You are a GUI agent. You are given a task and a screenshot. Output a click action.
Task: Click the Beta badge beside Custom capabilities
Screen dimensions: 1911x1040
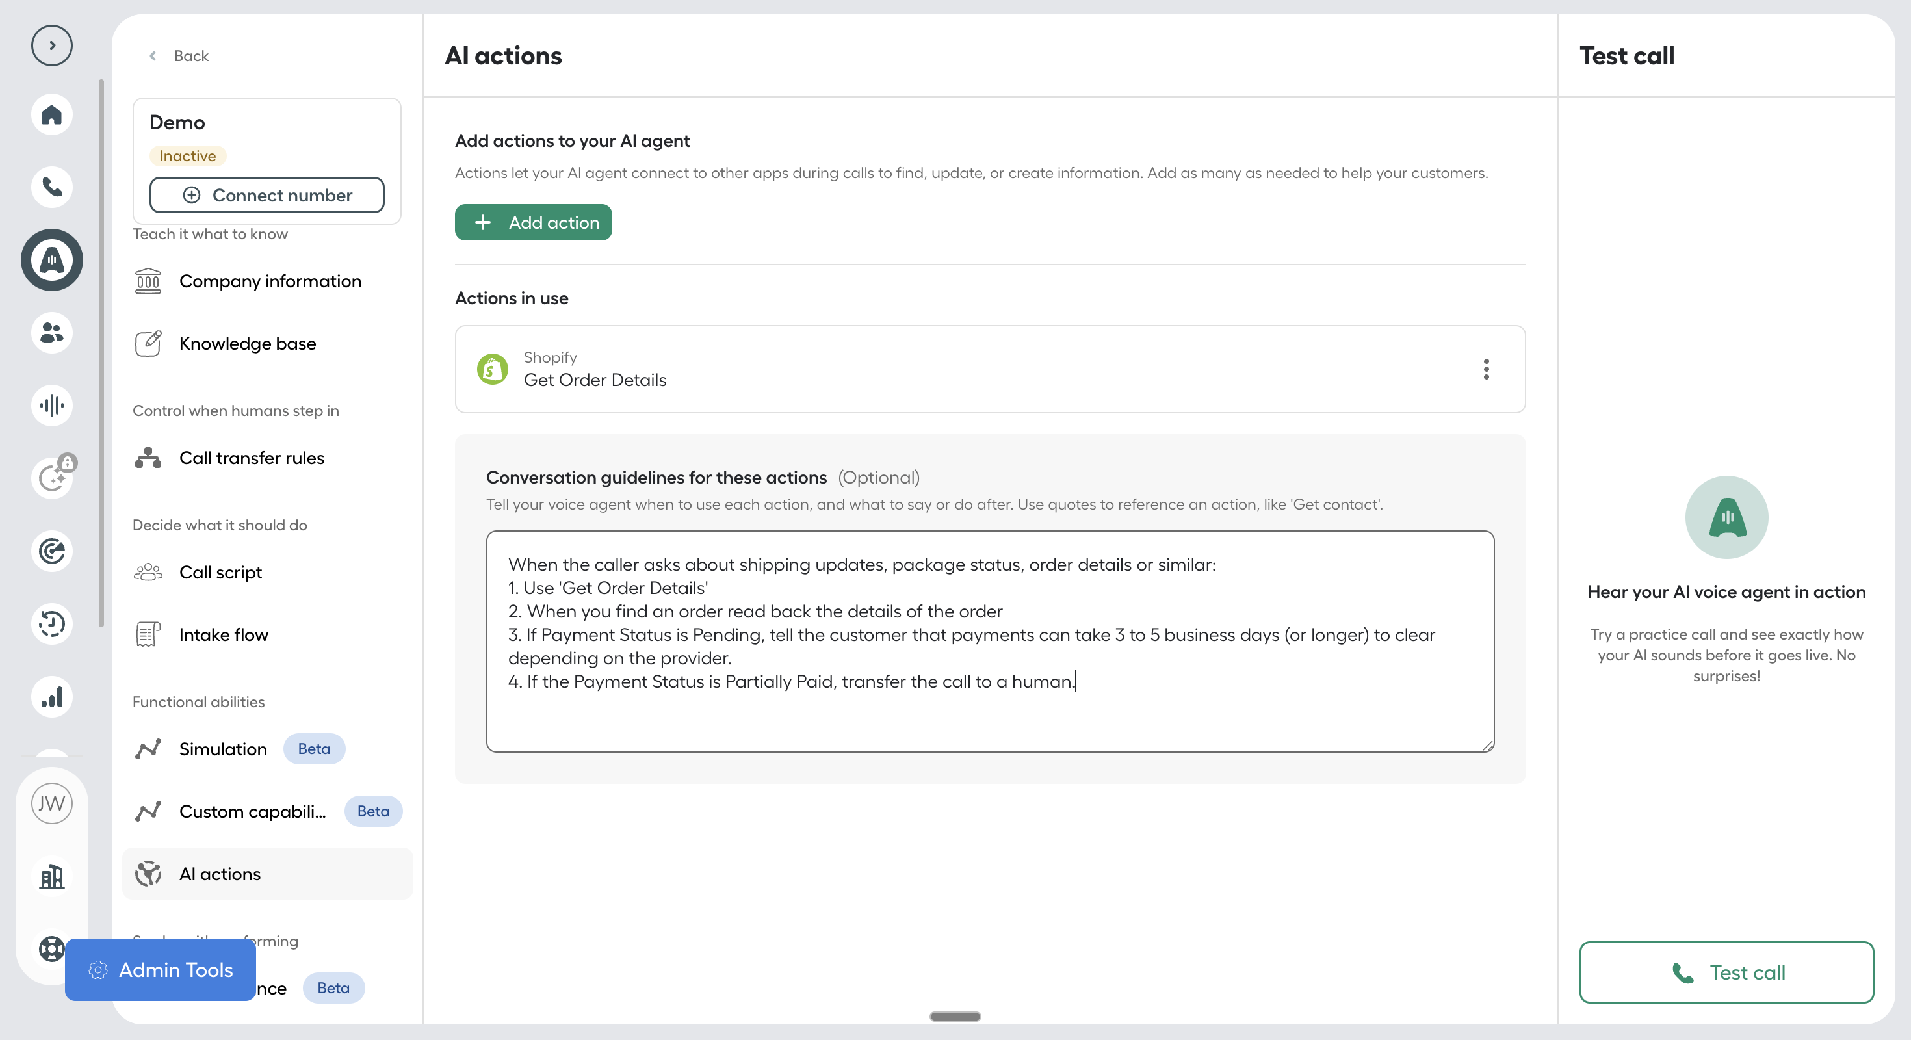[373, 811]
